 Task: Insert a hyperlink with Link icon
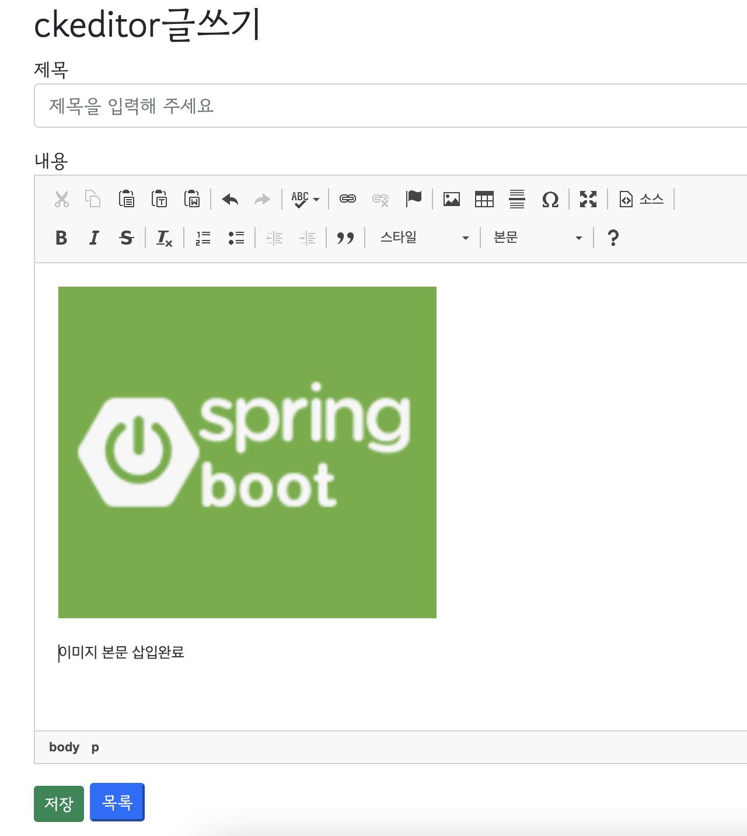tap(348, 199)
